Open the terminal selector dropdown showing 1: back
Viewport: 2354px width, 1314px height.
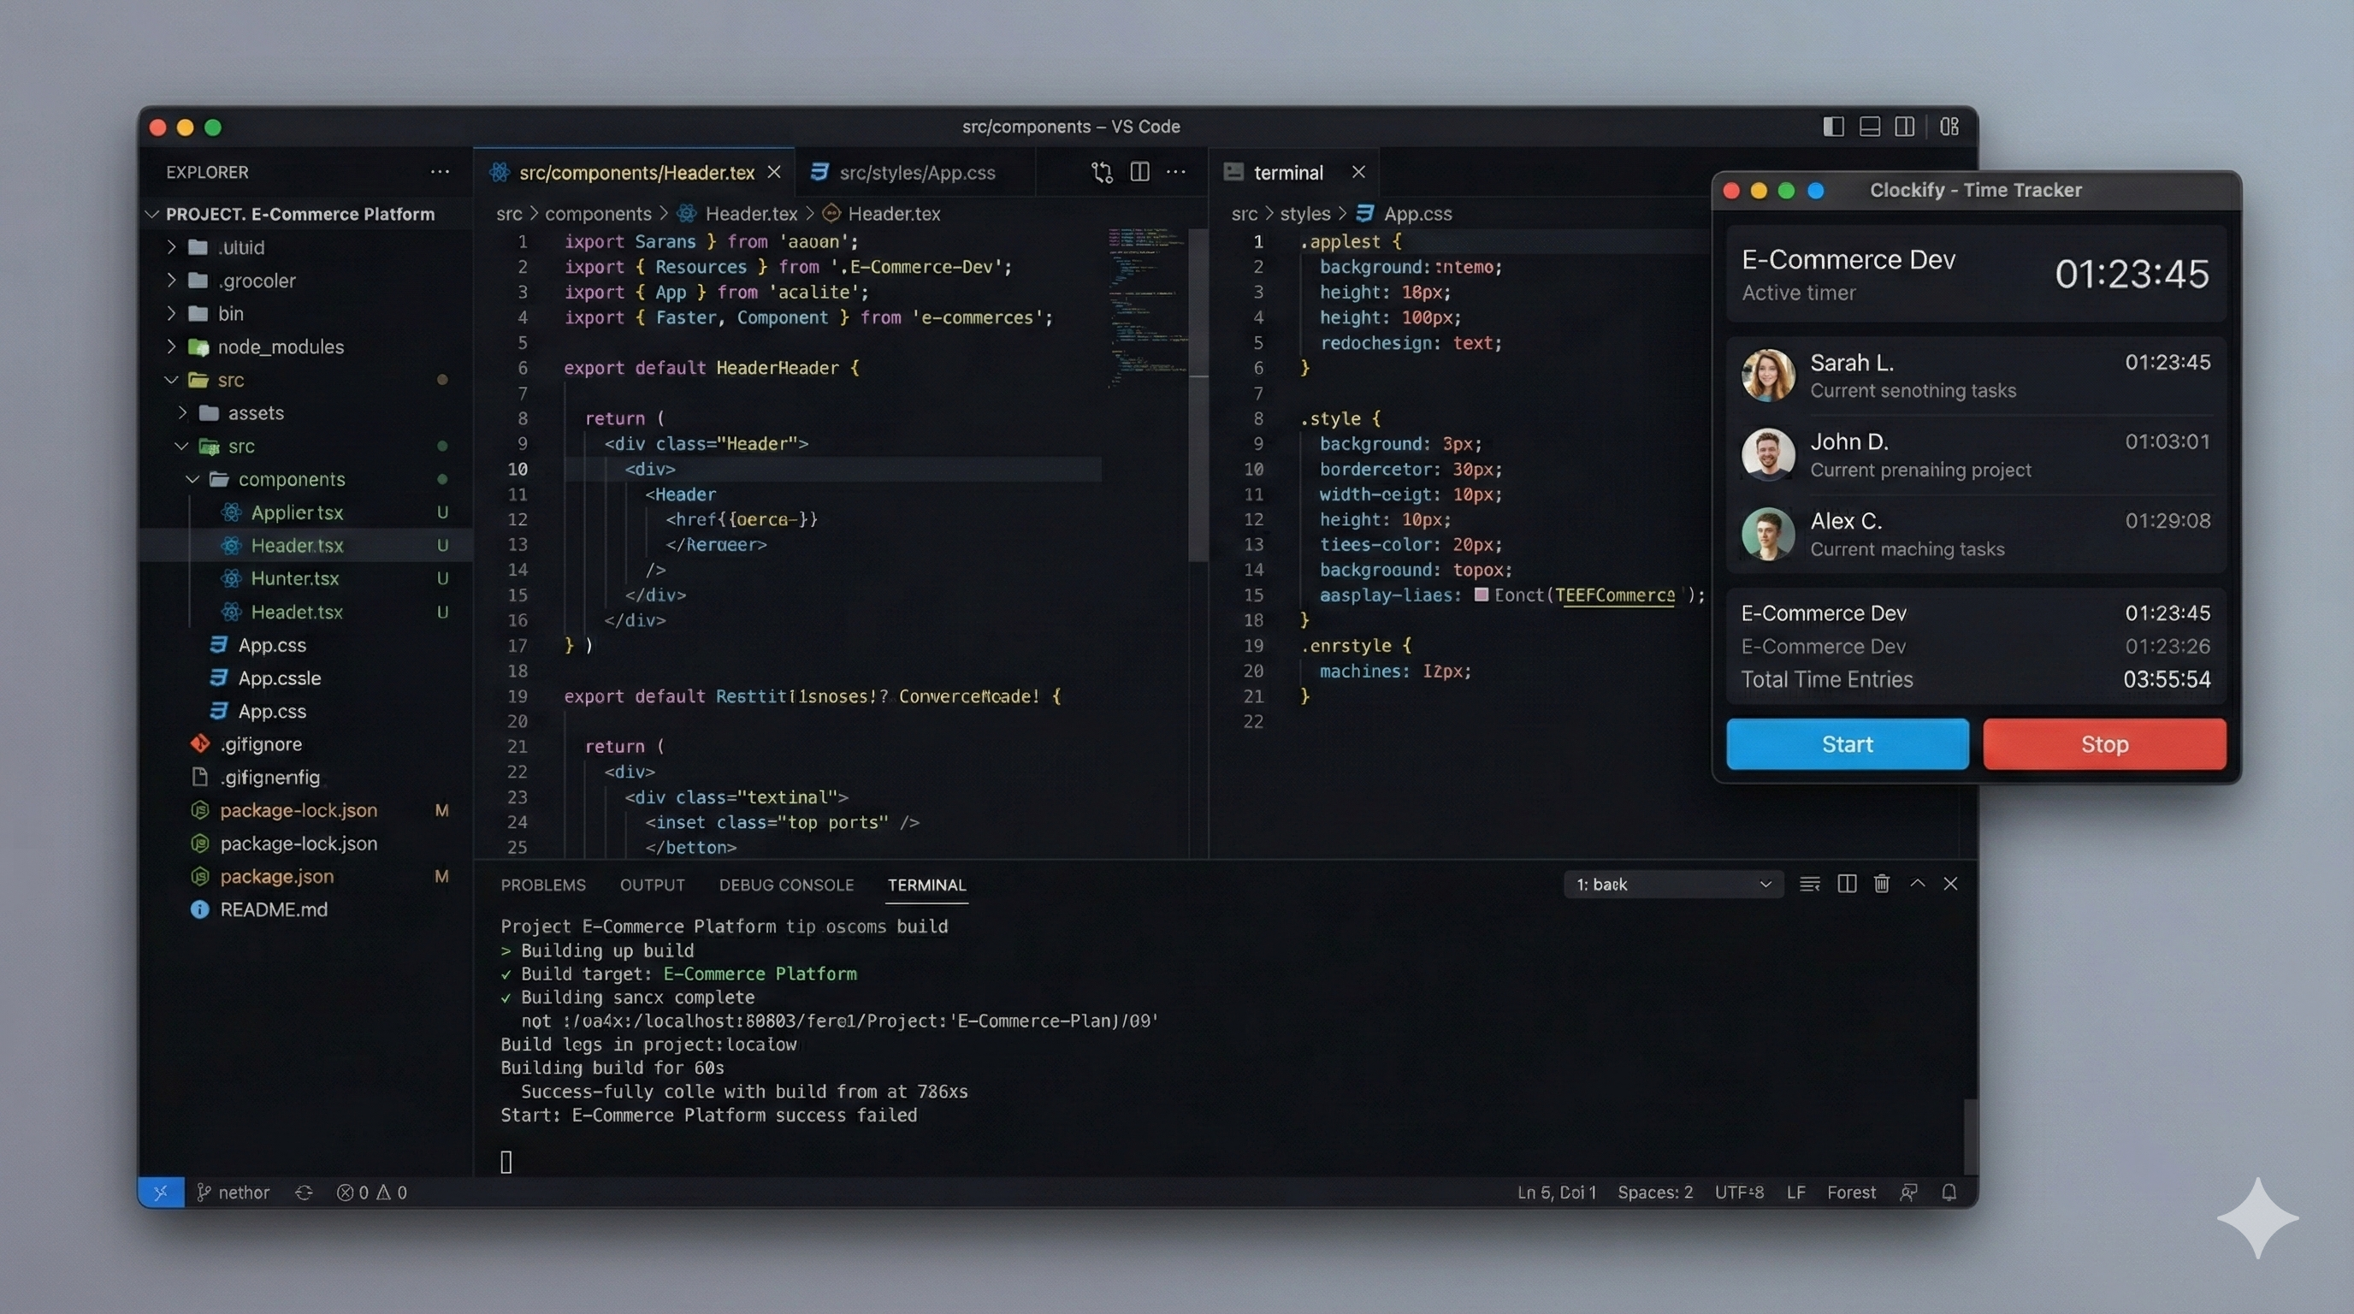point(1672,884)
